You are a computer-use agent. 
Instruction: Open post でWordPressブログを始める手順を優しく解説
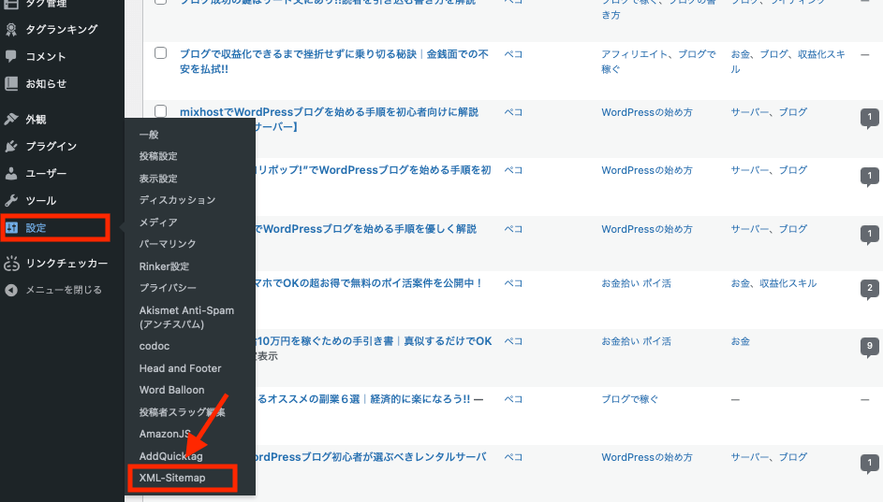tap(367, 229)
